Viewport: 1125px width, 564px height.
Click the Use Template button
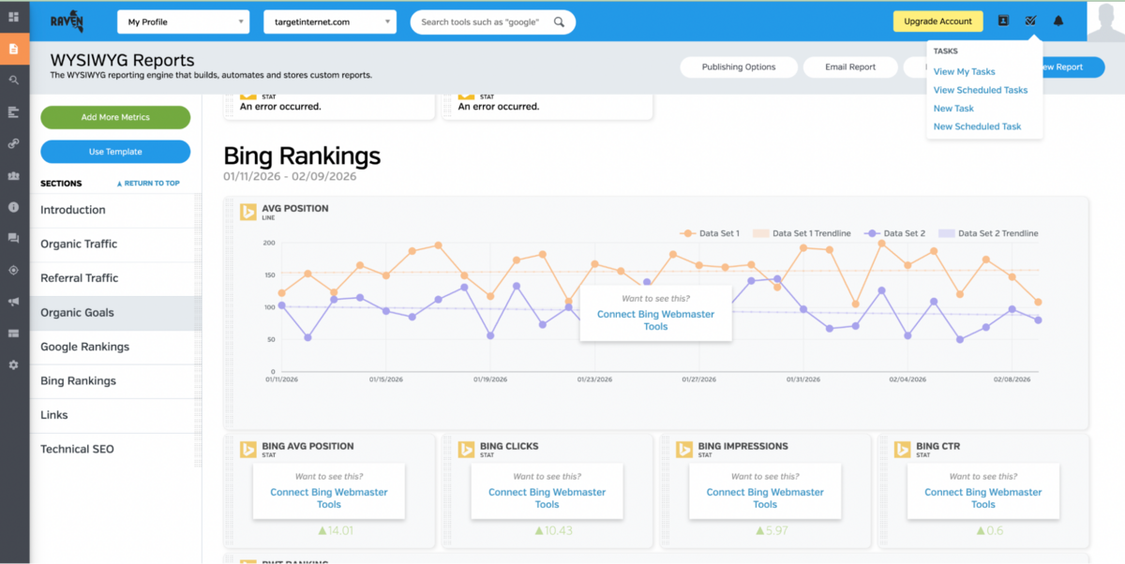pyautogui.click(x=115, y=152)
